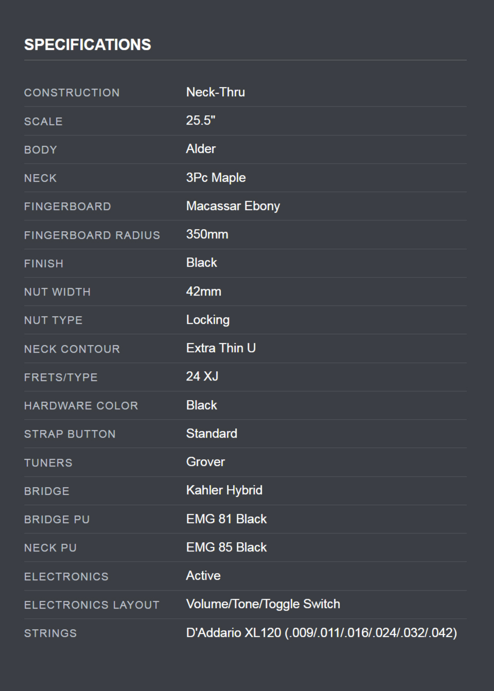
Task: Select the 42mm nut width value
Action: [x=203, y=291]
